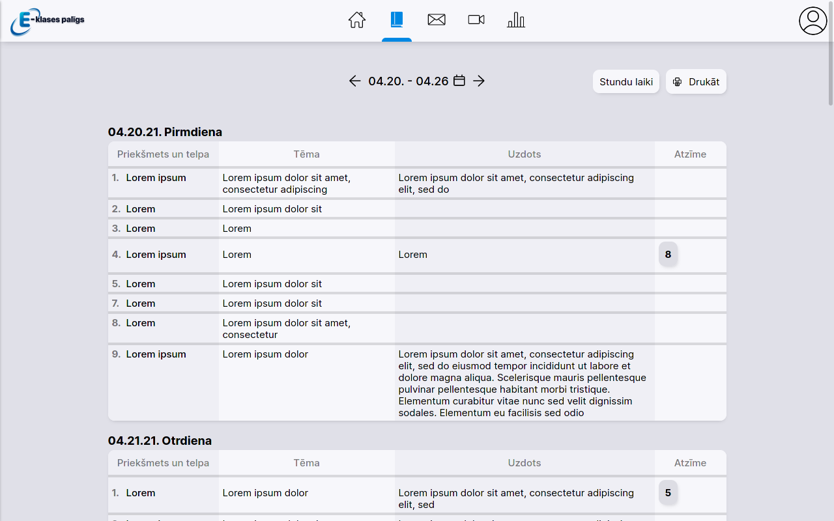
Task: Go to next week with right arrow
Action: [x=479, y=81]
